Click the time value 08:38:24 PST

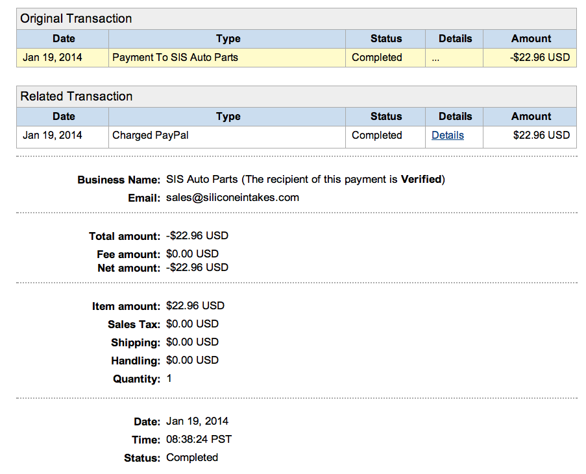tap(199, 439)
